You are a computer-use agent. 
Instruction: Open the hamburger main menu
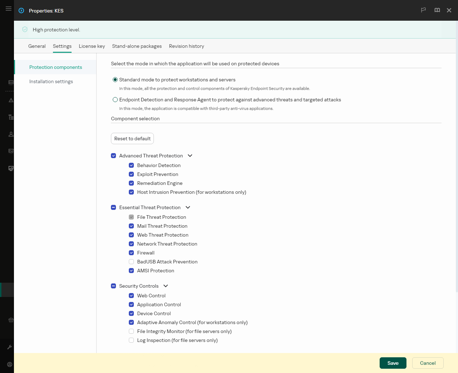coord(8,9)
